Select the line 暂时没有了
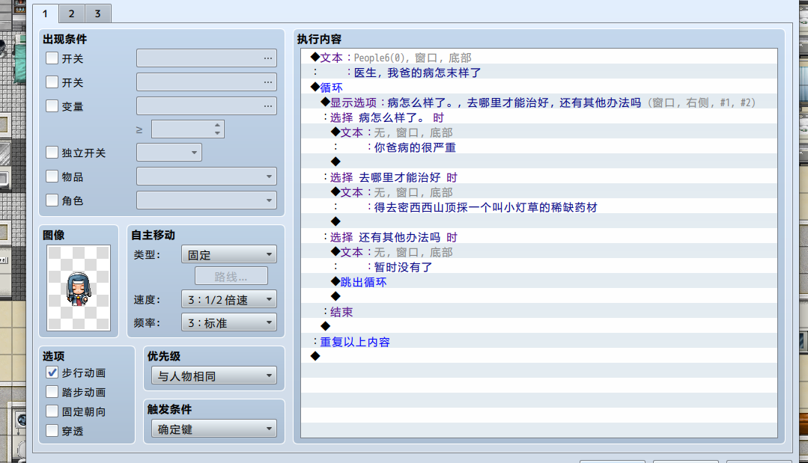Screen dimensions: 808x463 coord(539,266)
